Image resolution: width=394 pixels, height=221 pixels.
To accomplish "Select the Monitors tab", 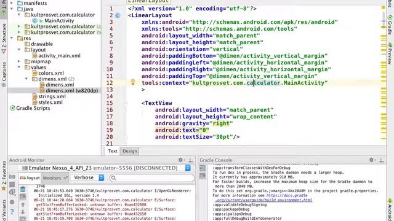I will [55, 178].
